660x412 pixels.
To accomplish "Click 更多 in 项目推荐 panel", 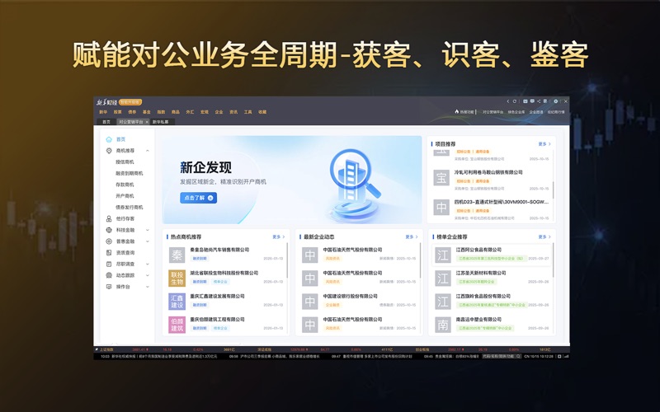I will coord(544,144).
